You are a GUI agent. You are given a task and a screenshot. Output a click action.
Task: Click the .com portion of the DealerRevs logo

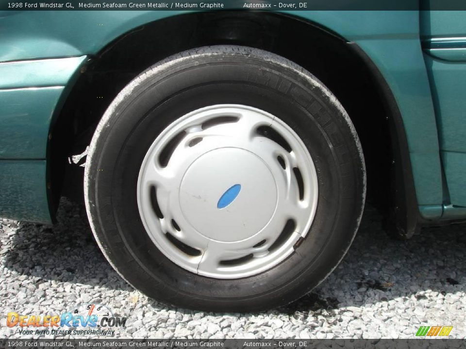113,321
